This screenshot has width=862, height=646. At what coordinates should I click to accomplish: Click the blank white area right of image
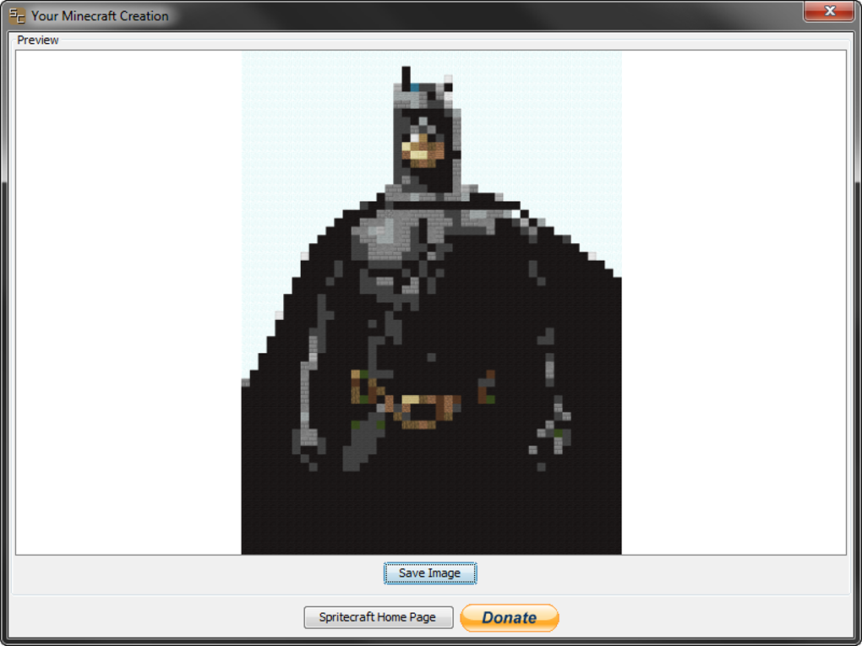735,296
